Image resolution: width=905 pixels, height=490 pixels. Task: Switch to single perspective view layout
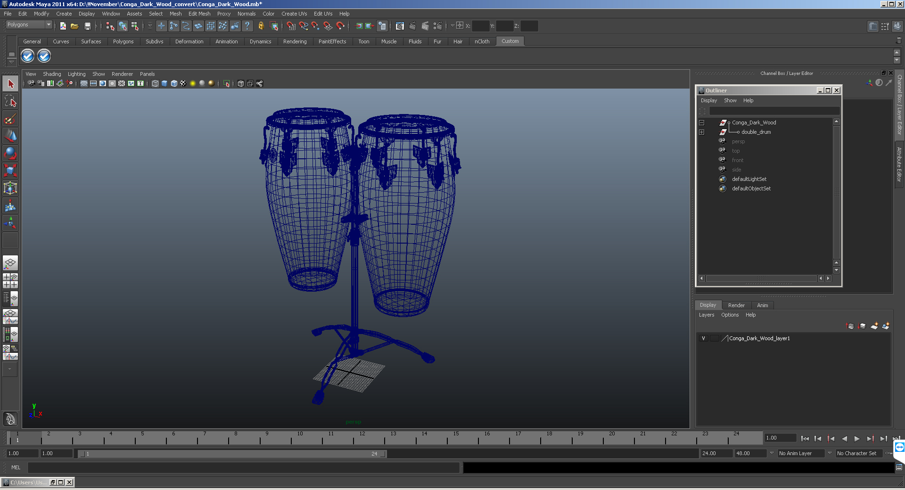pyautogui.click(x=10, y=263)
